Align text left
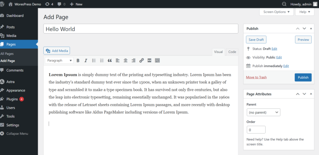The height and width of the screenshot is (155, 319). [x=118, y=61]
